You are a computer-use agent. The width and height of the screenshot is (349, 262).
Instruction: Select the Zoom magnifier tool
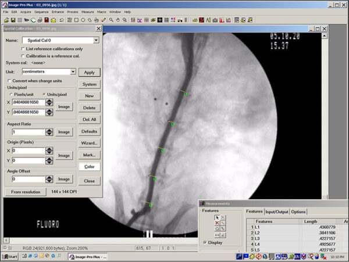click(x=111, y=20)
